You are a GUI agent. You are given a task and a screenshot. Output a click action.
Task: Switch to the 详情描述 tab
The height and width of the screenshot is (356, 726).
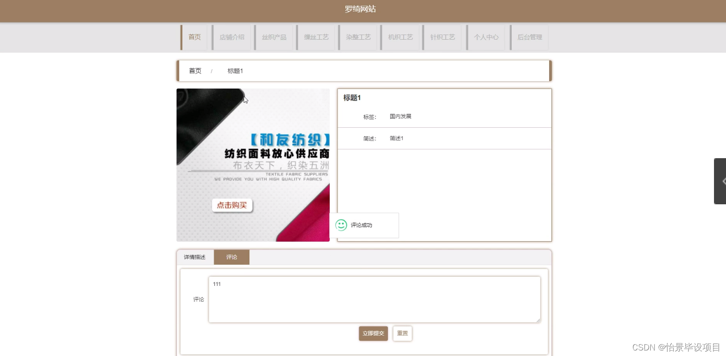194,257
